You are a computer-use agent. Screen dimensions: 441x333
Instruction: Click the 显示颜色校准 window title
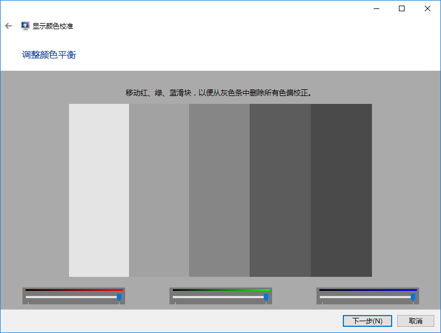(x=53, y=26)
